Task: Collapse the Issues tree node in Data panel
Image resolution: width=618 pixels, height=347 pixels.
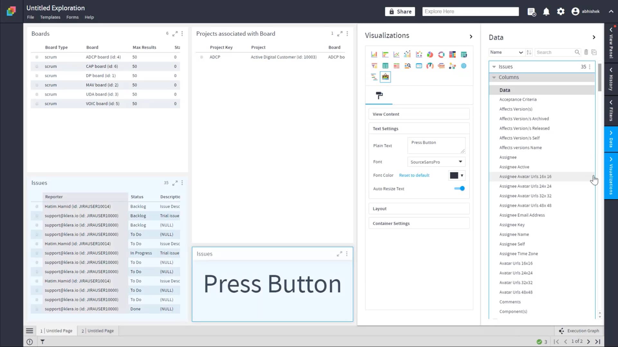Action: 494,67
